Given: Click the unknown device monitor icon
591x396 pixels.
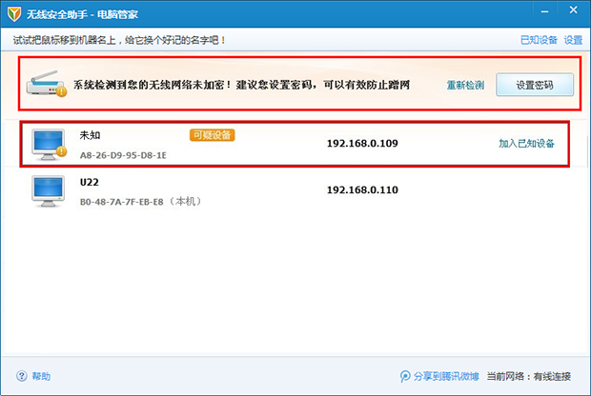Looking at the screenshot, I should (48, 143).
